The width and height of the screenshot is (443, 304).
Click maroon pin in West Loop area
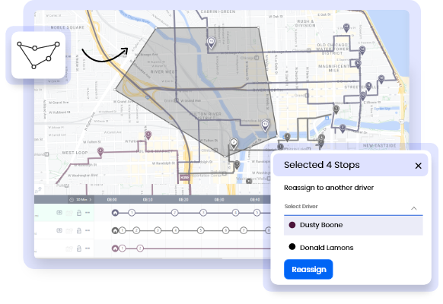click(x=100, y=151)
